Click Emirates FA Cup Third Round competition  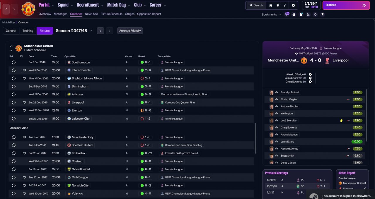pos(179,153)
